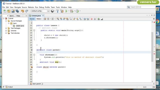This screenshot has width=160, height=90.
Task: Minimize the Projects panel
Action: click(26, 16)
